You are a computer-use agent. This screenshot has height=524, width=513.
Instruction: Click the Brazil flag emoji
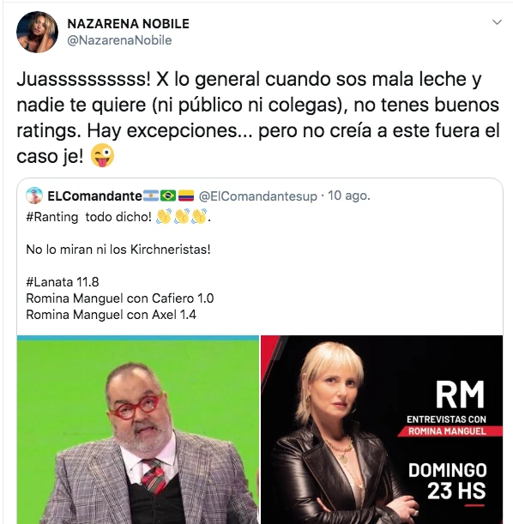[x=168, y=196]
